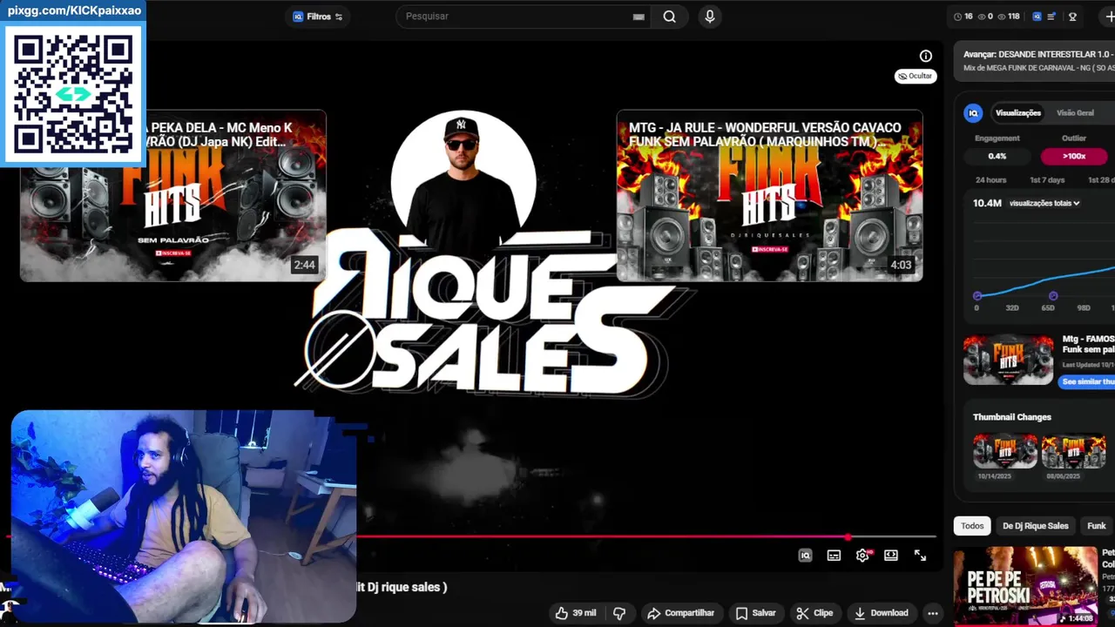Click See similar thumbnails button

tap(1087, 382)
